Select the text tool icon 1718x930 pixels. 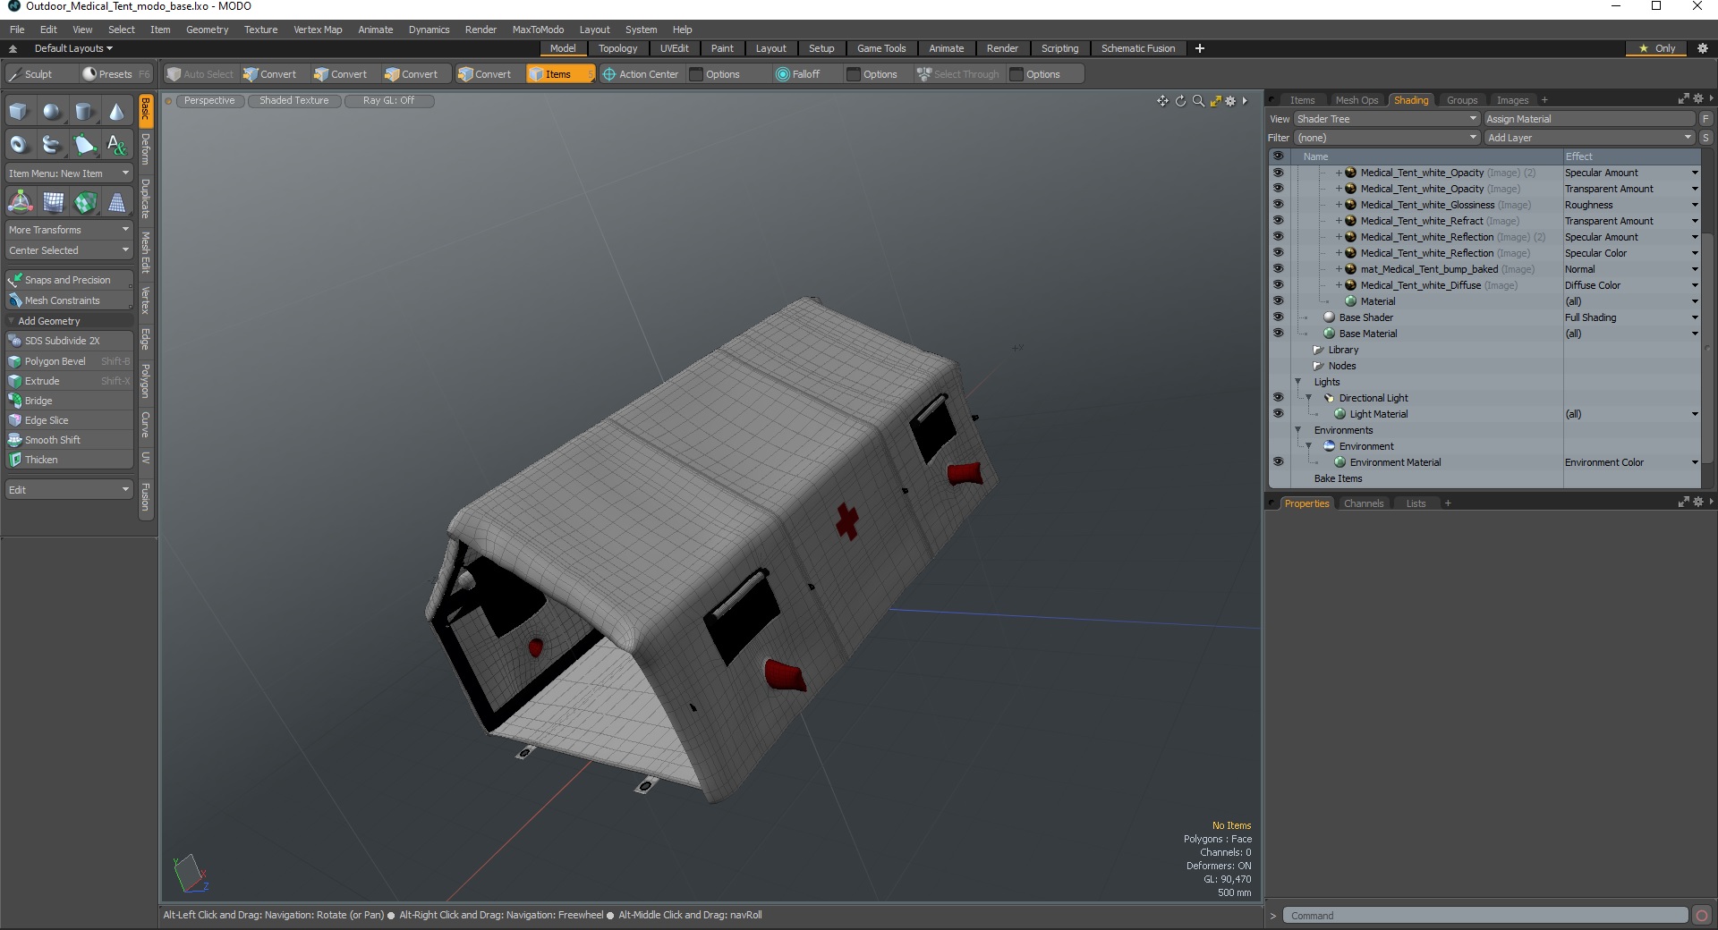[x=116, y=144]
